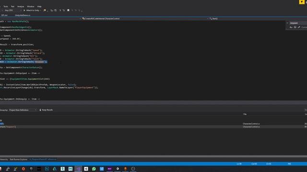The width and height of the screenshot is (307, 172).
Task: Expand the Attach to Unity dropdown arrow
Action: coord(40,11)
